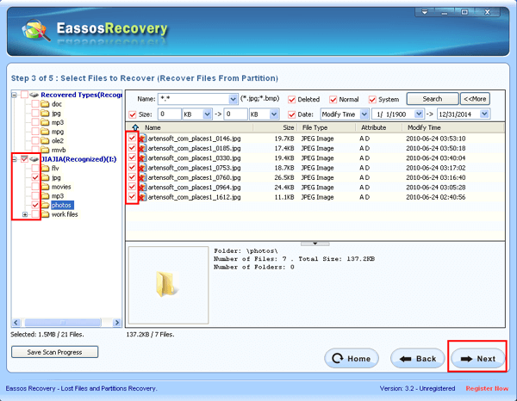Click Next to proceed
Image resolution: width=517 pixels, height=401 pixels.
(x=477, y=358)
